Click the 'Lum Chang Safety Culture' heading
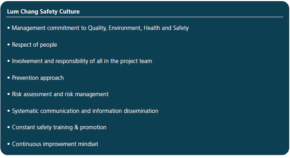290x158 pixels. tap(43, 12)
